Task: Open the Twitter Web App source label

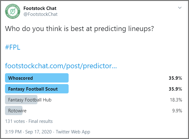Action: coord(73,132)
